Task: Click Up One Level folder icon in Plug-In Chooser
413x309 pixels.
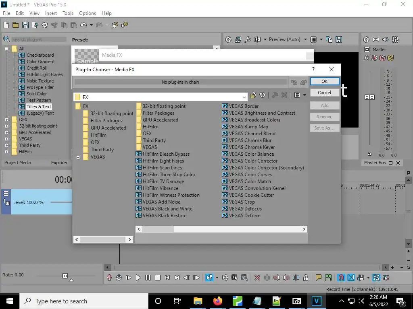Action: [253, 95]
